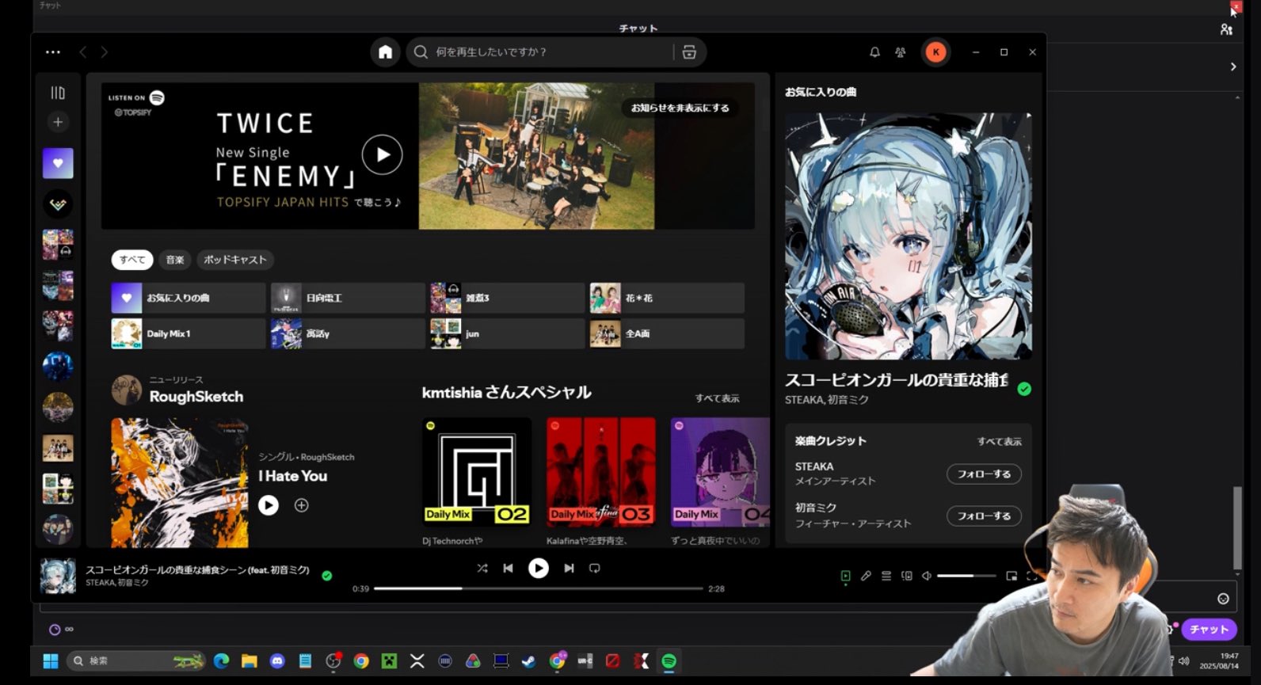
Task: Open Microsoft Edge from the taskbar
Action: 221,661
